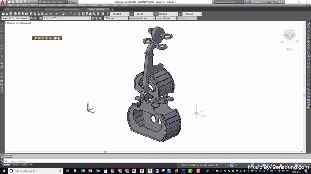Click the Custom View viewport label
311x174 pixels.
coord(11,22)
